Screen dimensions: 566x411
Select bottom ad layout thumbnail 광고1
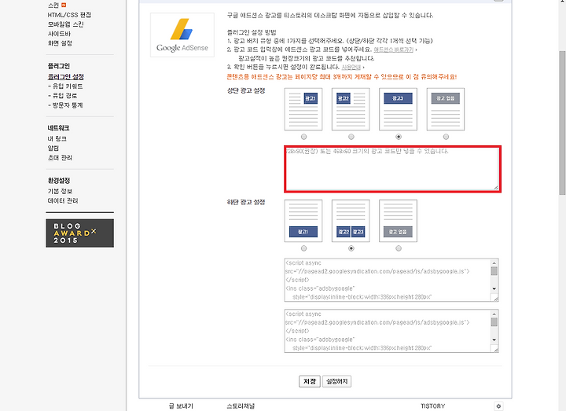303,221
